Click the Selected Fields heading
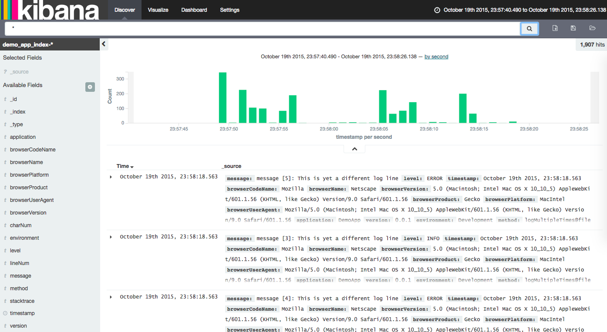This screenshot has width=607, height=332. (23, 58)
